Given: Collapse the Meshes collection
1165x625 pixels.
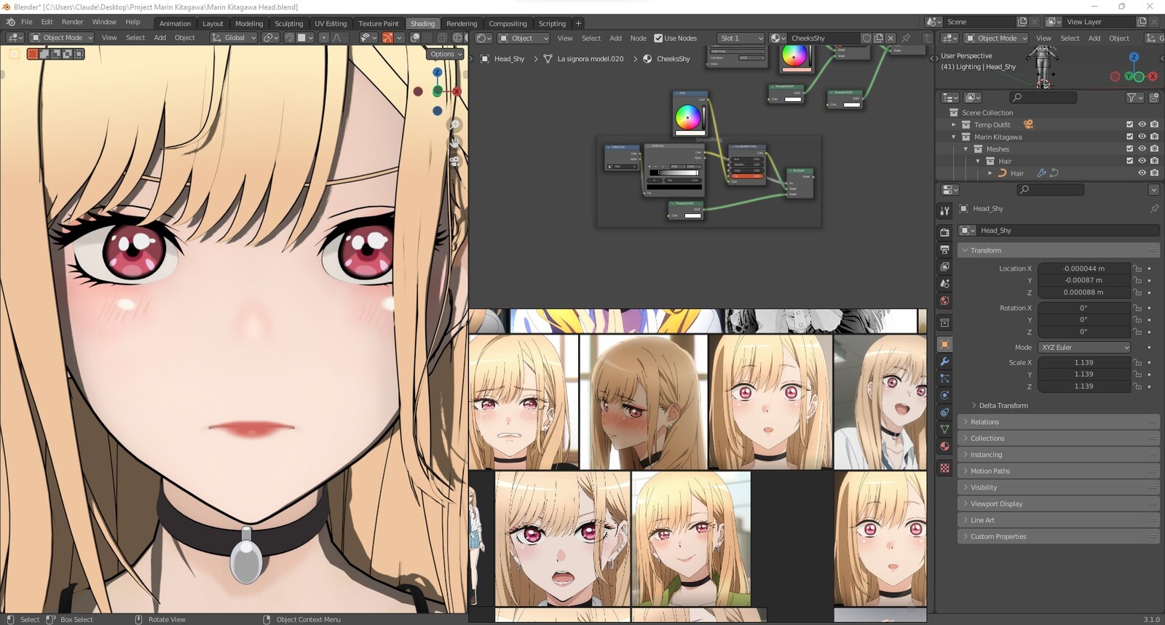Looking at the screenshot, I should tap(966, 149).
